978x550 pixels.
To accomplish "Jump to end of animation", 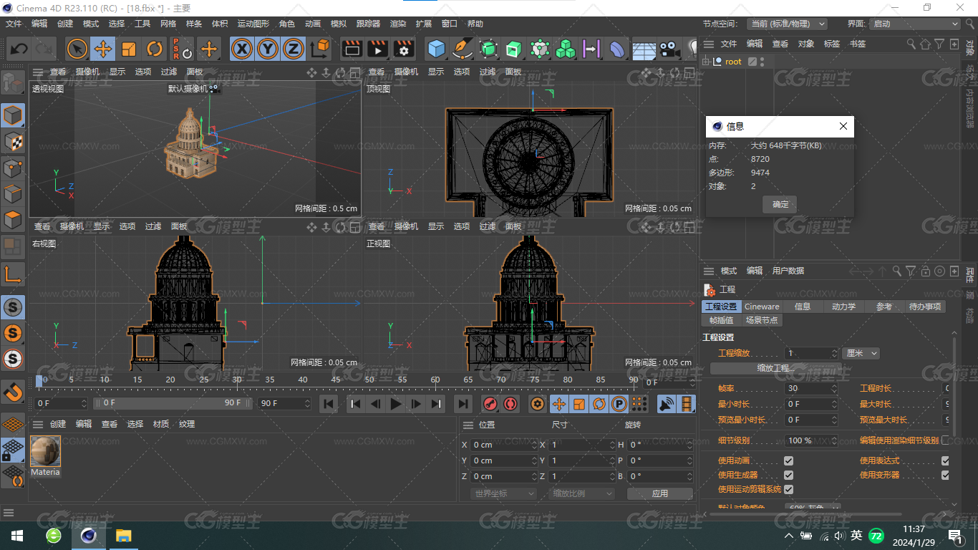I will coord(463,404).
